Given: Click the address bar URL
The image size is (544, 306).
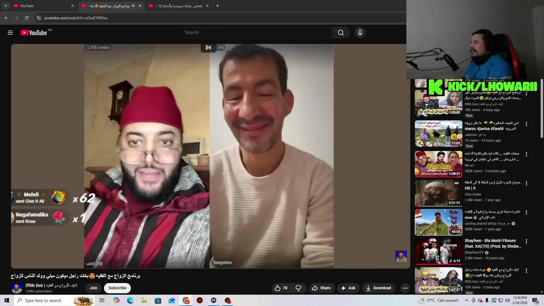Looking at the screenshot, I should click(x=76, y=18).
